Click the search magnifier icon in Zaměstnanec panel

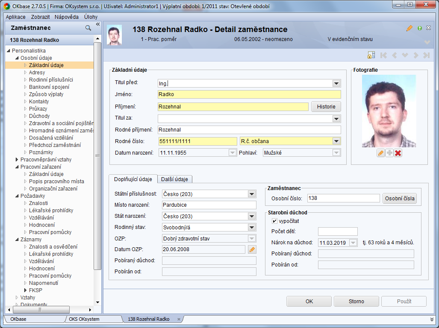(x=88, y=28)
